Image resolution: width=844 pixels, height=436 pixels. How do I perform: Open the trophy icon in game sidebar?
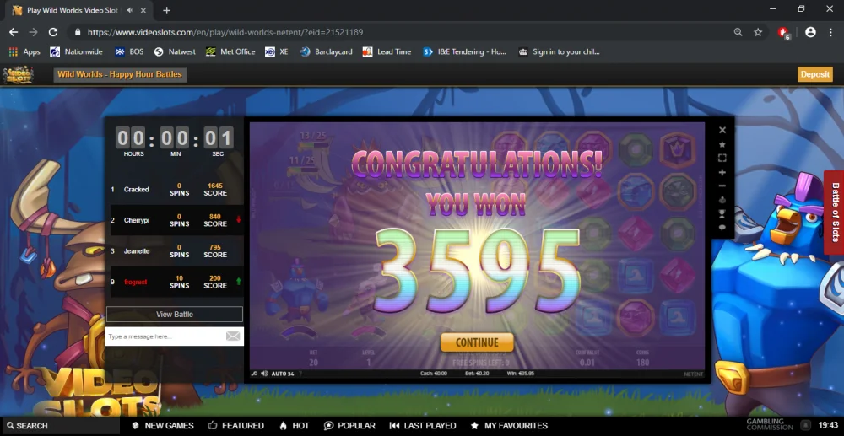(x=722, y=214)
